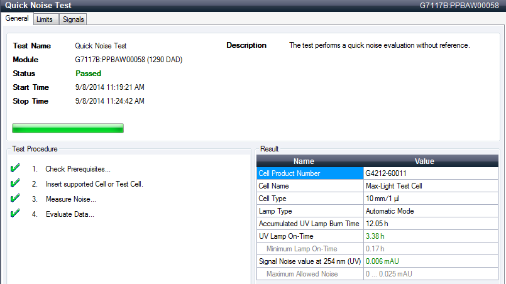Click the Max-Light Test Cell value
The width and height of the screenshot is (506, 284).
(x=393, y=186)
